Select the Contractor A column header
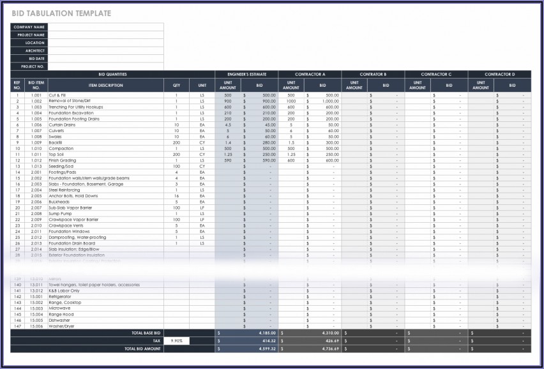 [x=310, y=74]
